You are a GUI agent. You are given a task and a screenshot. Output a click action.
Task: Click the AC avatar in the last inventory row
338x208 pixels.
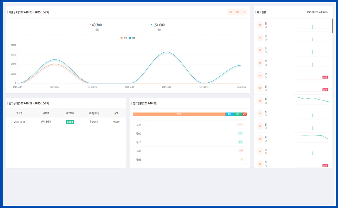click(x=260, y=163)
